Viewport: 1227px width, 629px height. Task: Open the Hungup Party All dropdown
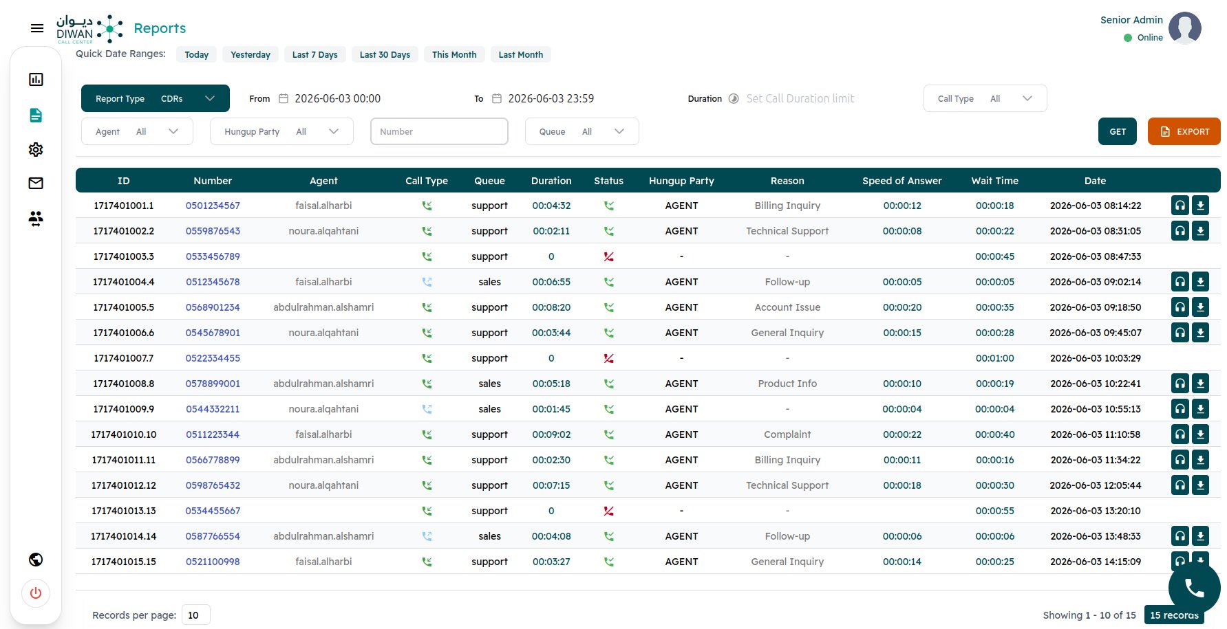click(281, 131)
